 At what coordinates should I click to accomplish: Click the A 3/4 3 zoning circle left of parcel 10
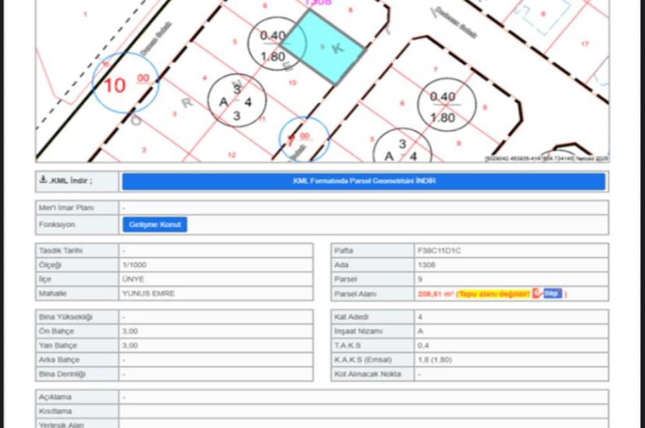point(237,101)
